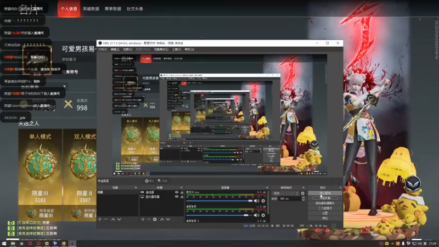Click the crossed swords icon beside 998
This screenshot has height=247, width=439.
point(68,104)
